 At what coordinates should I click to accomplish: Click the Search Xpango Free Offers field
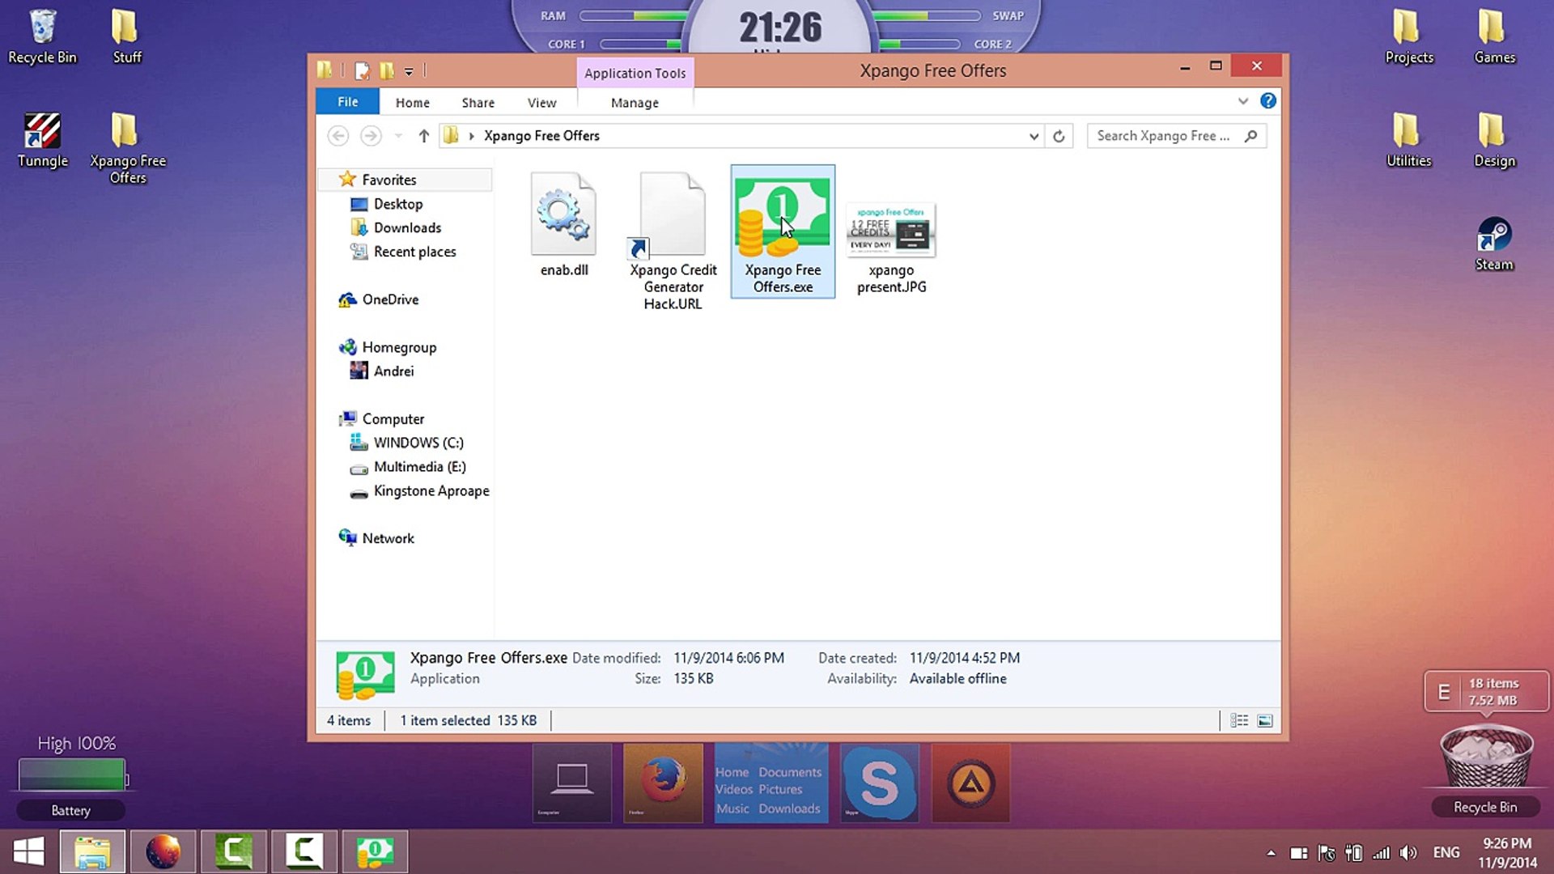(1165, 136)
